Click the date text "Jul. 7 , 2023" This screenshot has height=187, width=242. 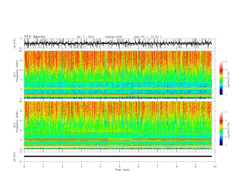(x=85, y=37)
